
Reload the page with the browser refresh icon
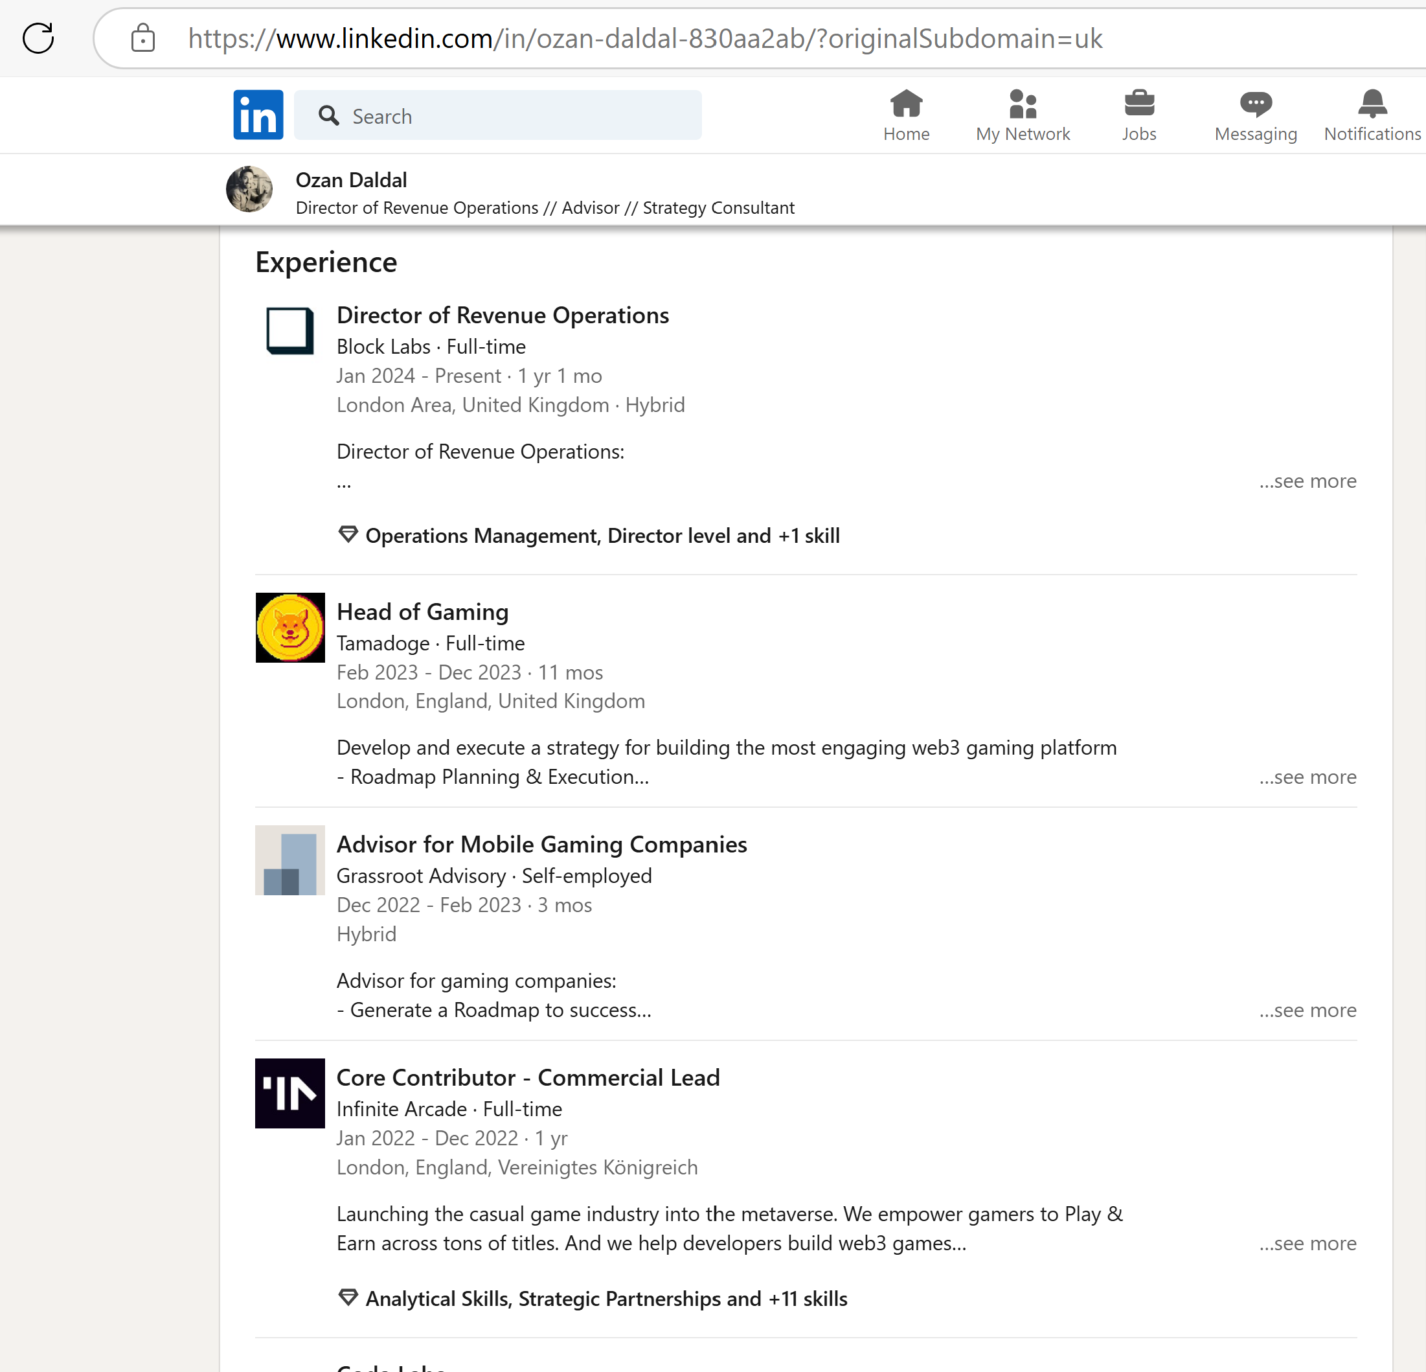tap(39, 38)
